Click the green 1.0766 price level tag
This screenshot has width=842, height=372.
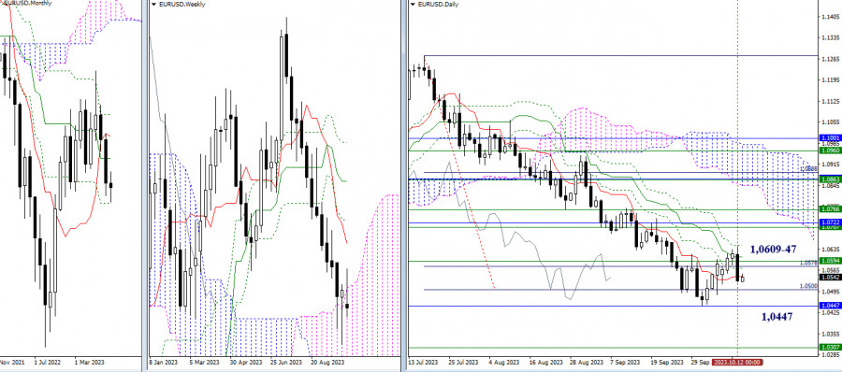pos(830,208)
